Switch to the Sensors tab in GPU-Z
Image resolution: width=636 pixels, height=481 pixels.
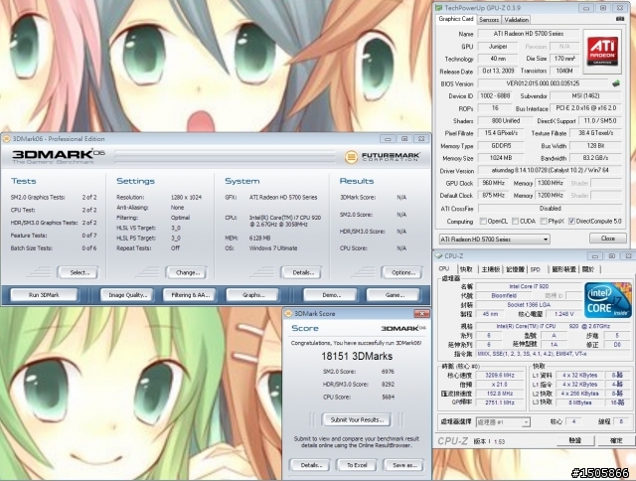pos(489,20)
